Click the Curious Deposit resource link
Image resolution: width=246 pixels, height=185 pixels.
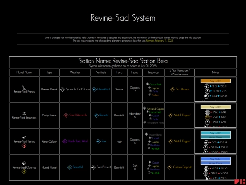182,167
